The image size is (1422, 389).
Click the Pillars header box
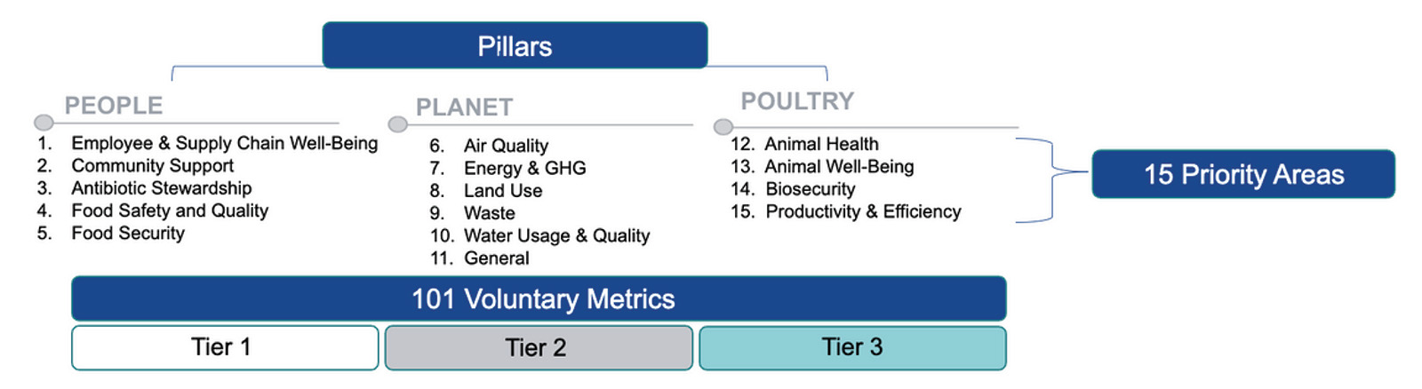point(515,45)
